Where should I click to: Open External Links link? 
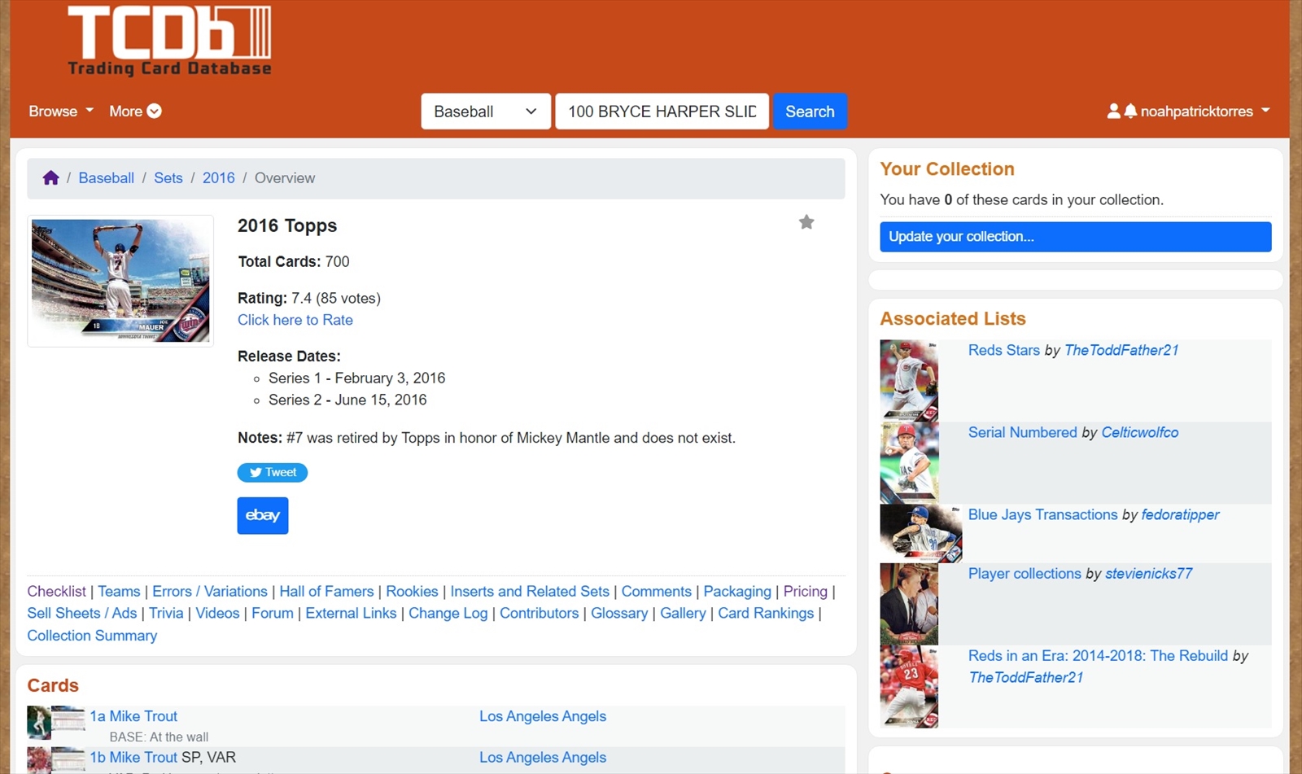351,613
